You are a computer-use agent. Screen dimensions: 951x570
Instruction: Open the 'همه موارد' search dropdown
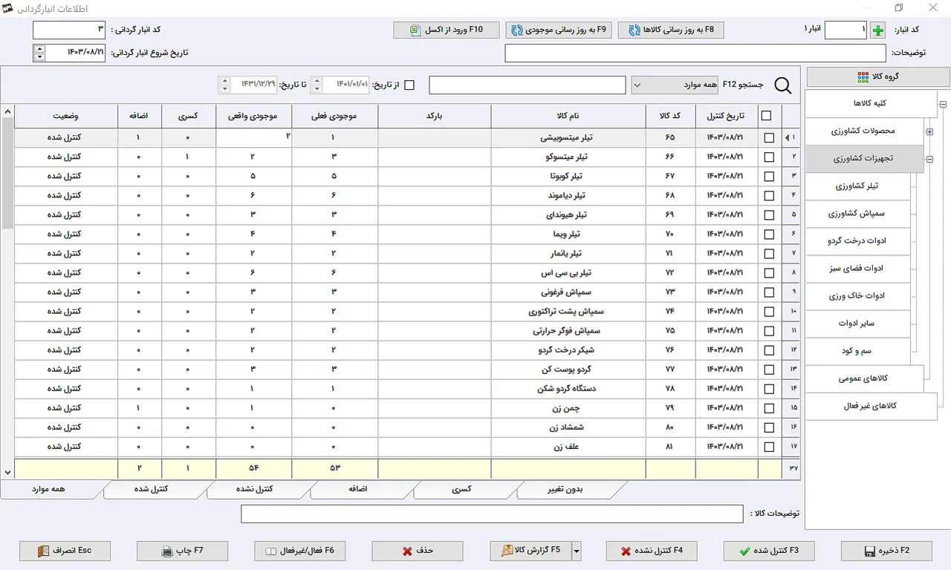coord(638,85)
